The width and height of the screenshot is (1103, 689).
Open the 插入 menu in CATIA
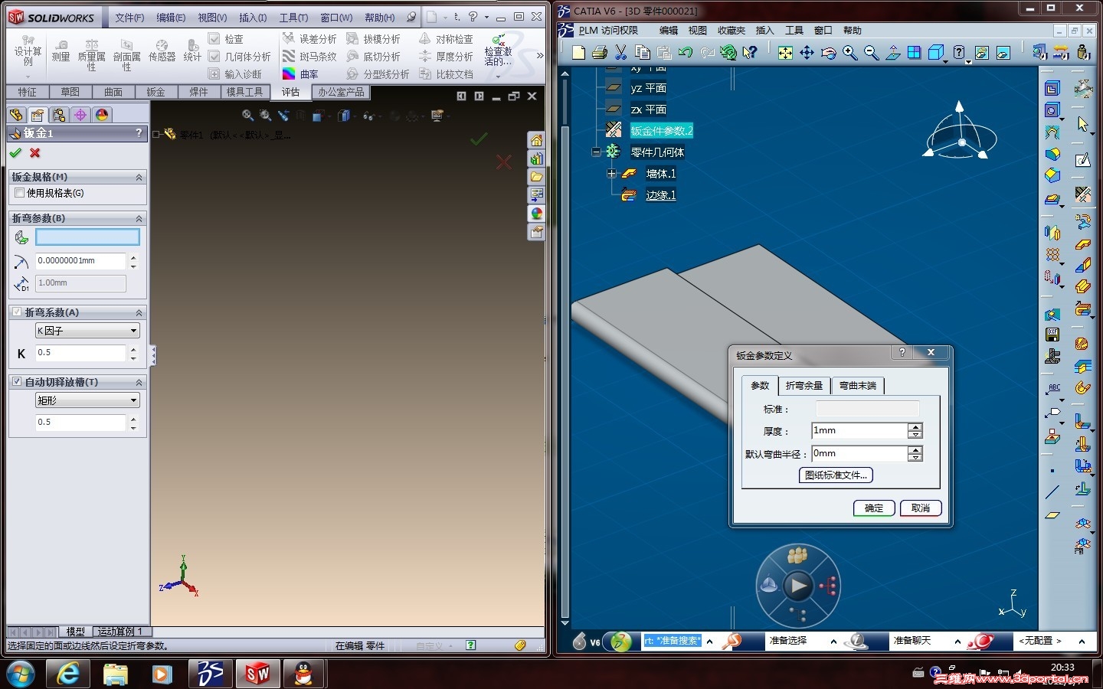[x=764, y=31]
